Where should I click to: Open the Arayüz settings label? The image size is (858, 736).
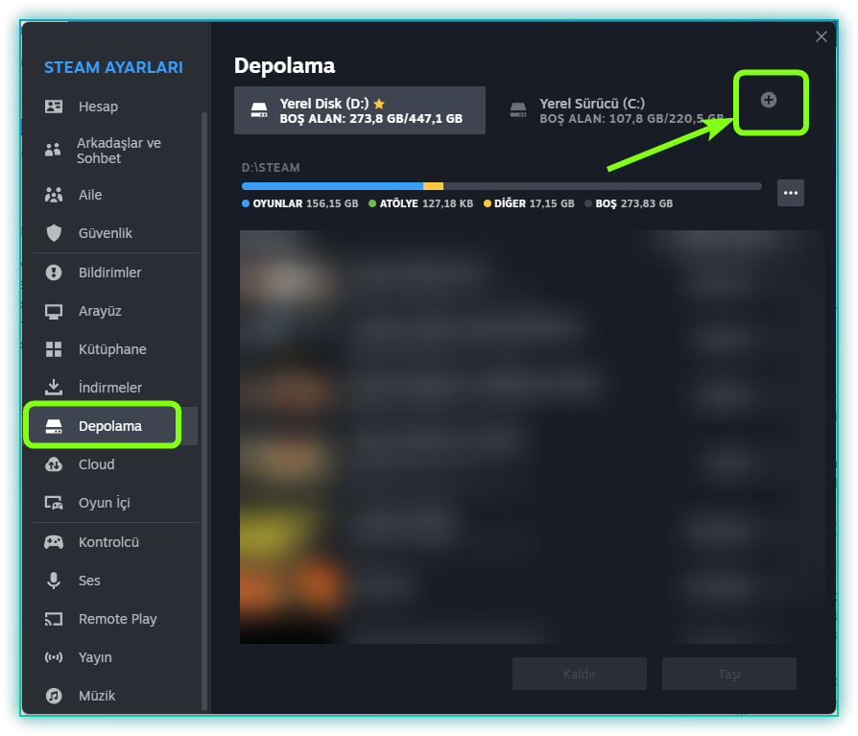pos(100,311)
